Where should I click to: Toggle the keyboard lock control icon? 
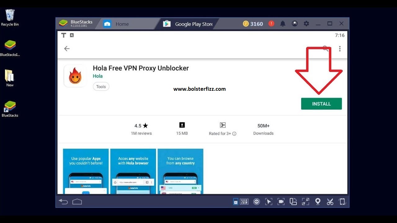click(236, 202)
